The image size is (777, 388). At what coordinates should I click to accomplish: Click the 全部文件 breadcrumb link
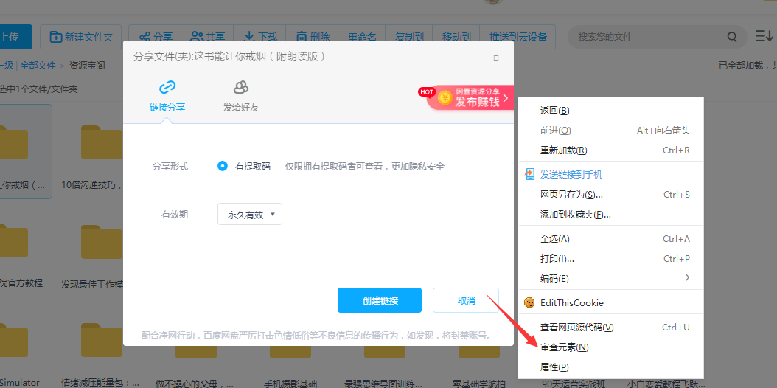pos(38,65)
